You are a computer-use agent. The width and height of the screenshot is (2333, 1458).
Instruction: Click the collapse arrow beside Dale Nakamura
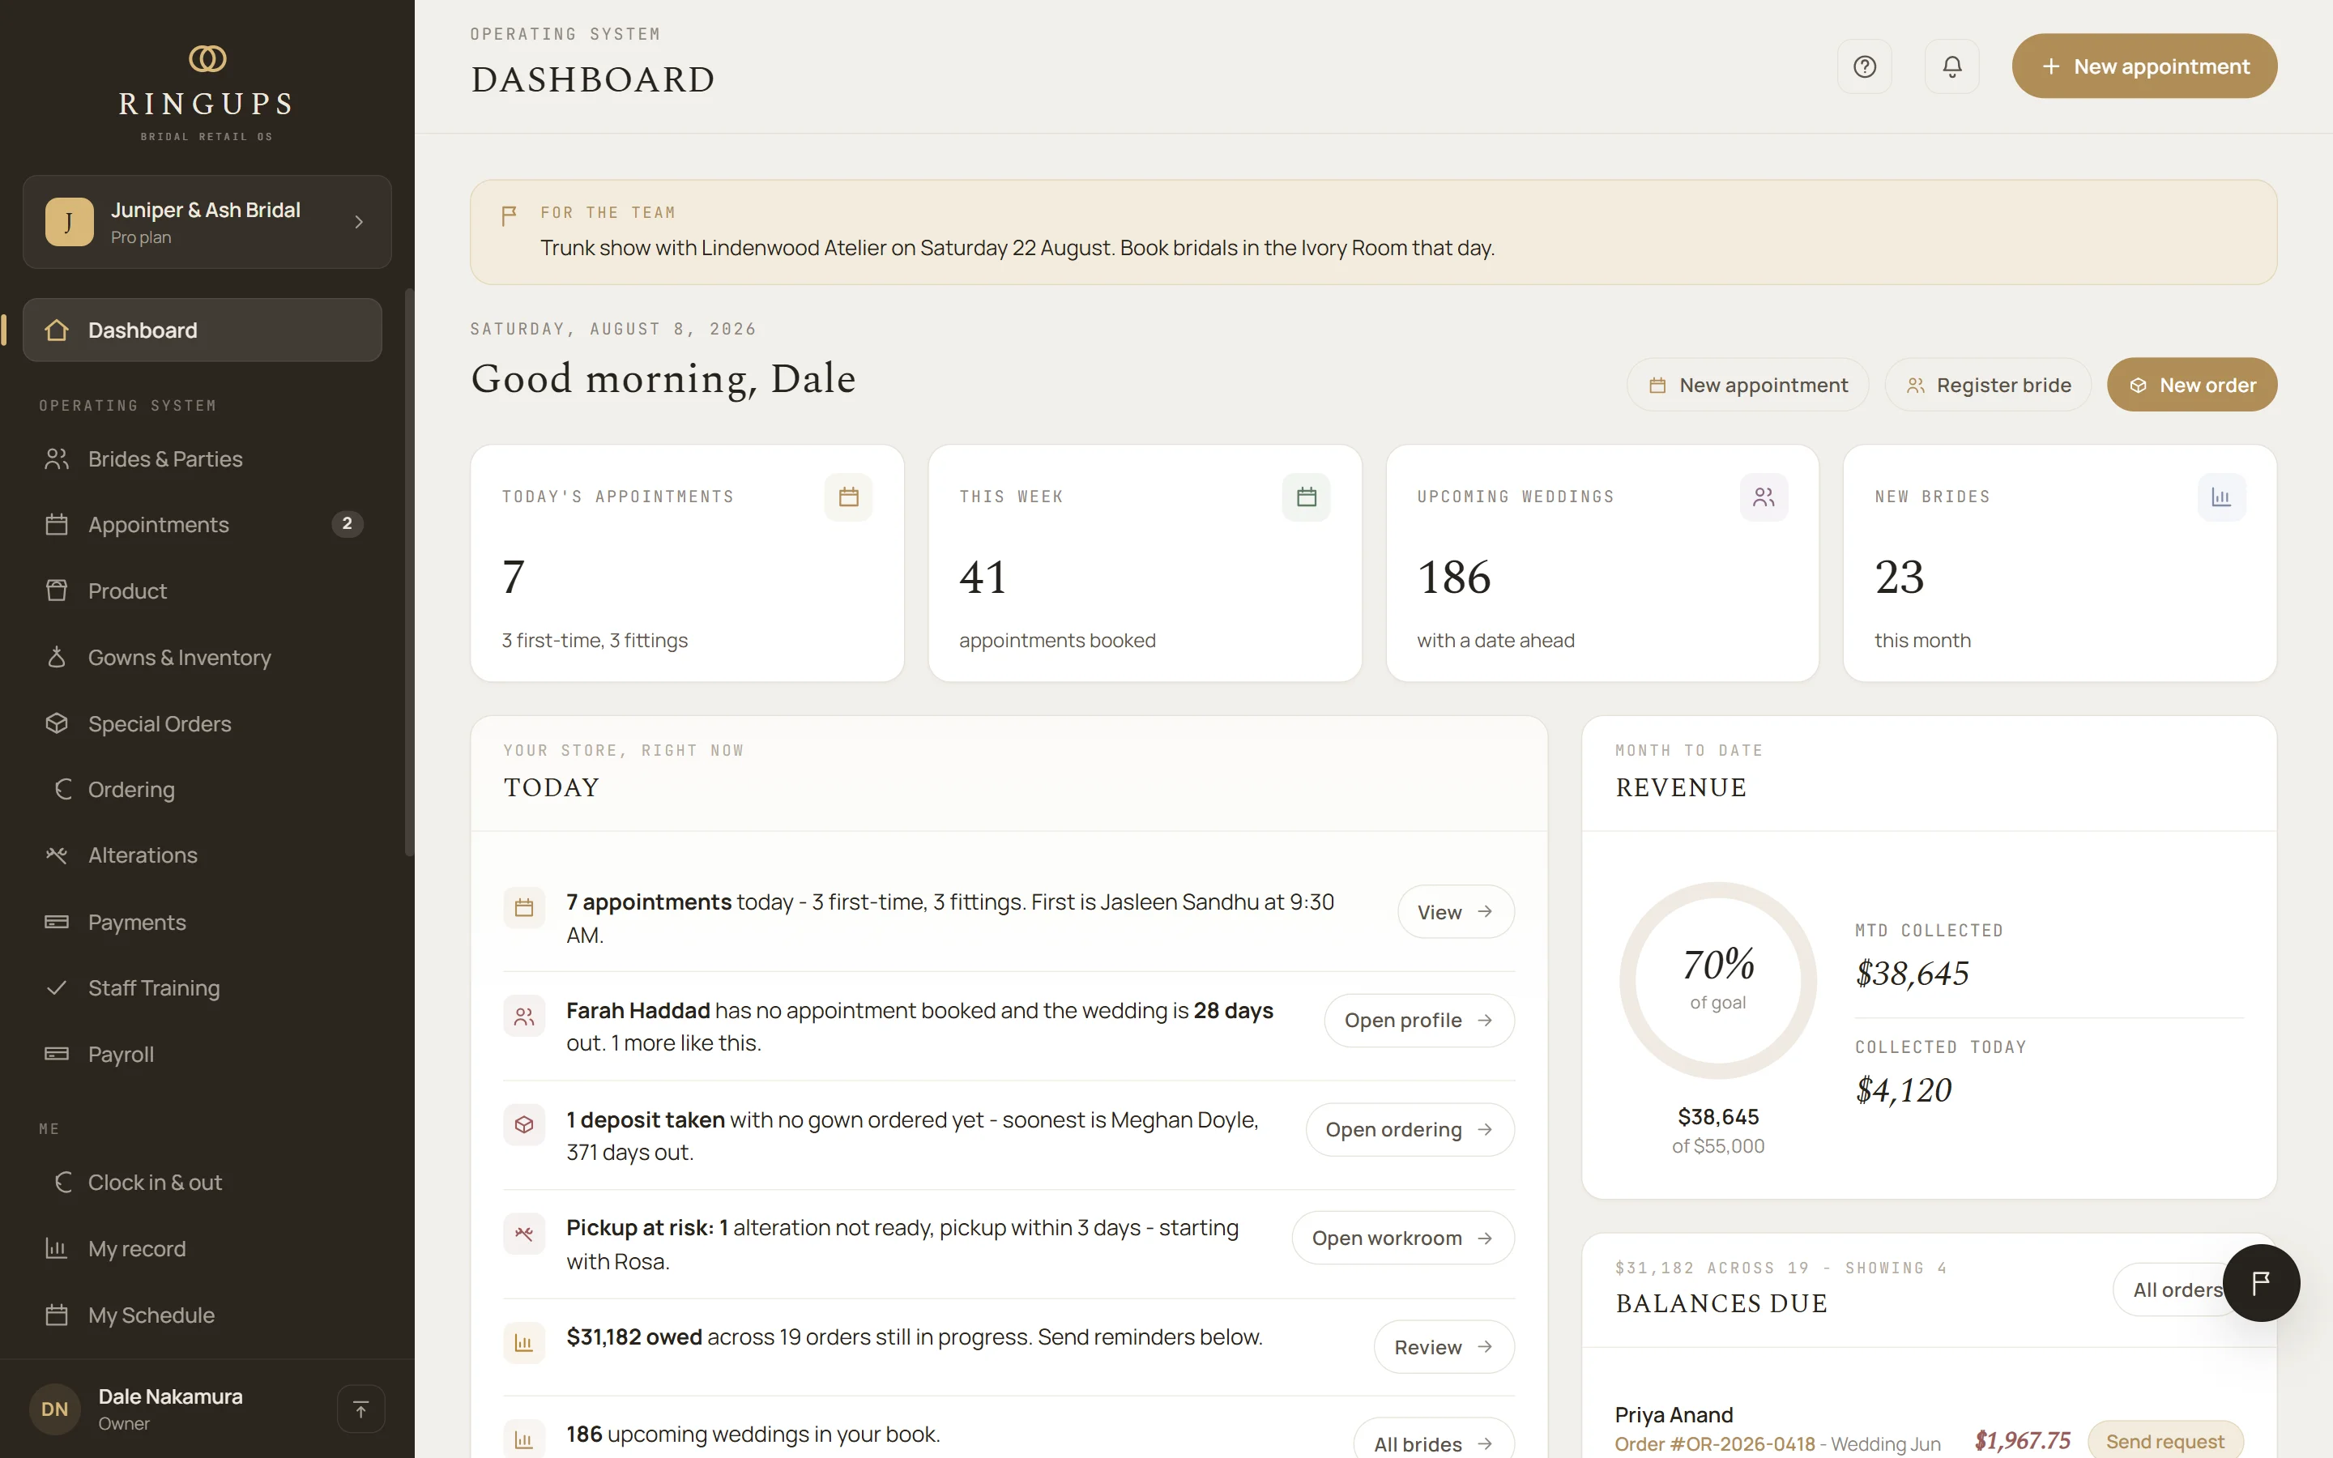[x=360, y=1409]
